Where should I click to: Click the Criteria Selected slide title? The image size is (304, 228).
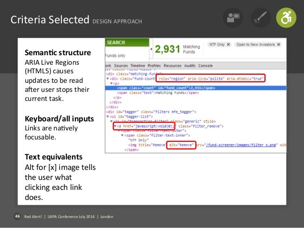50,20
